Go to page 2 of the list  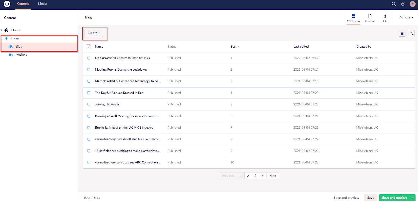coord(248,176)
